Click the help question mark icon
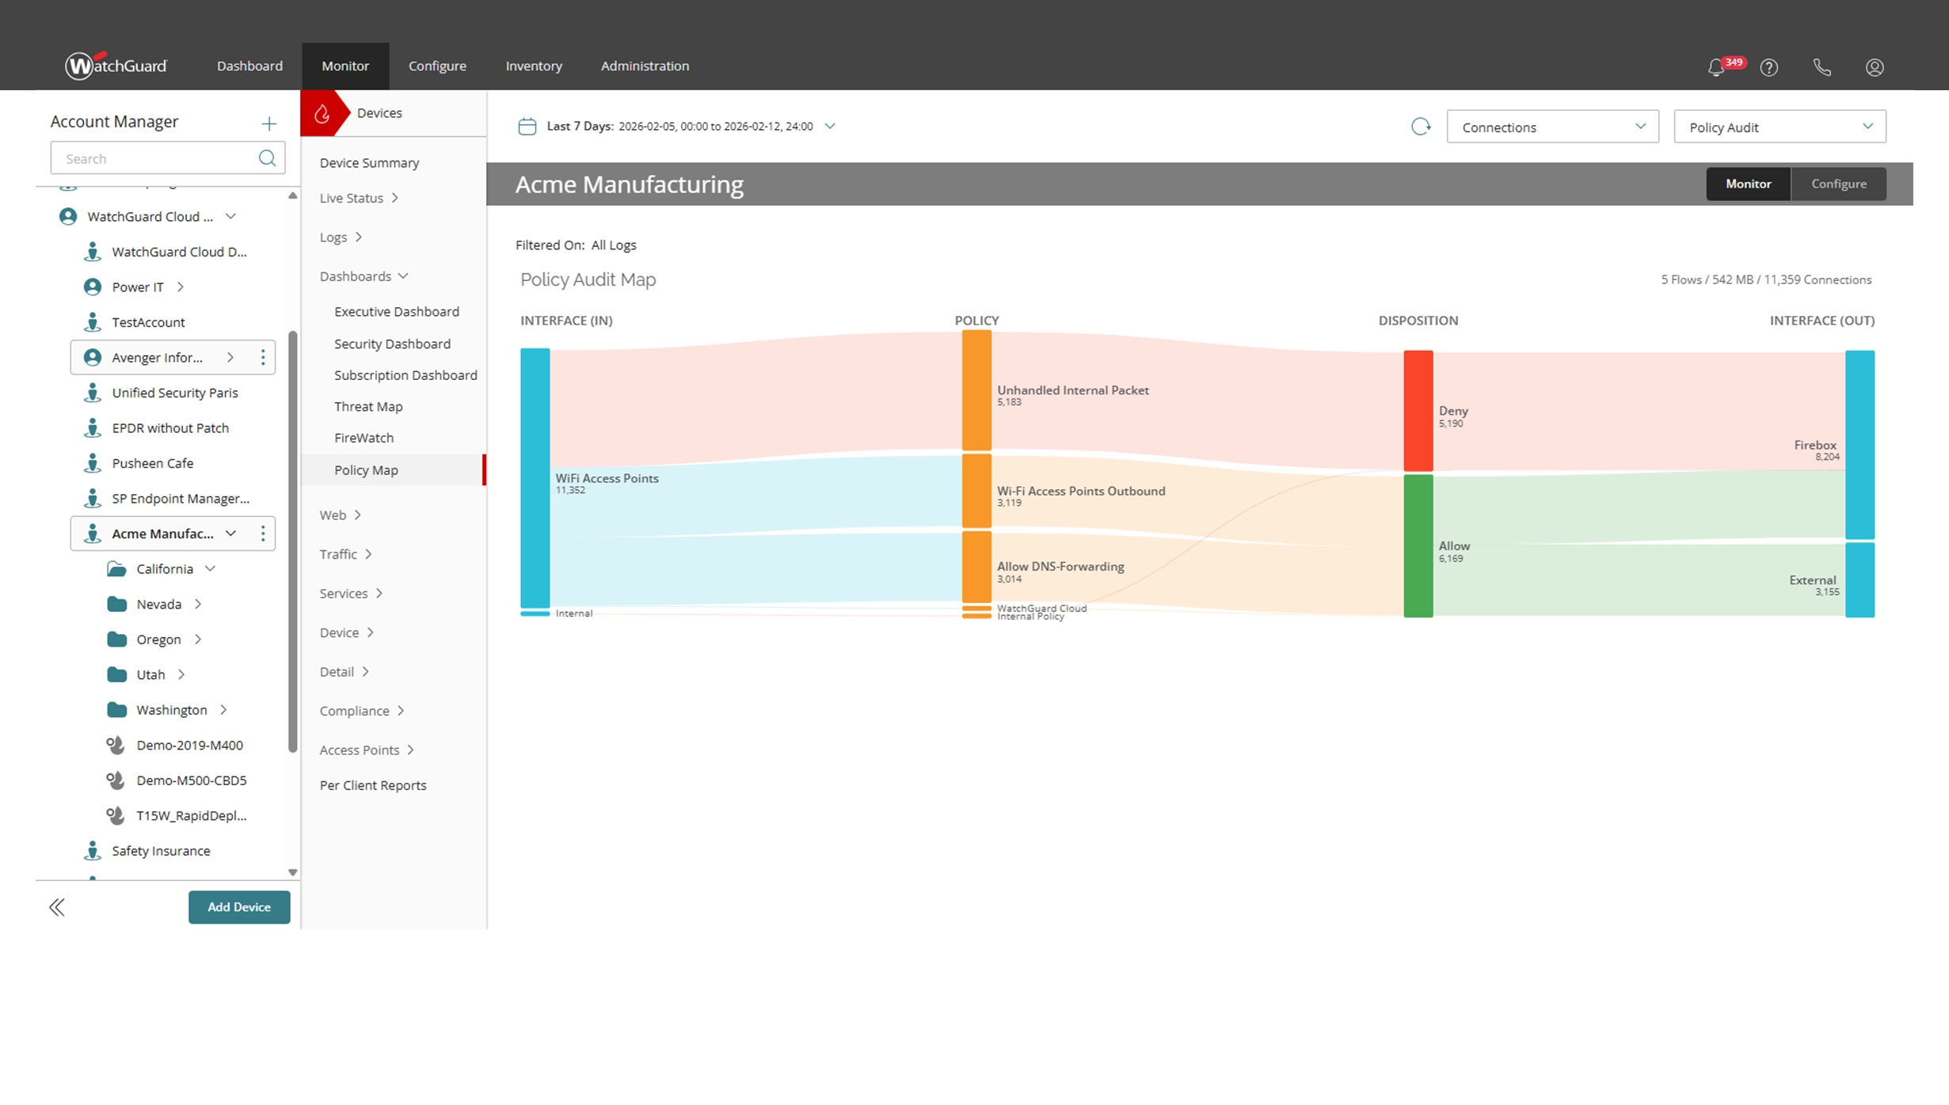 pos(1768,67)
